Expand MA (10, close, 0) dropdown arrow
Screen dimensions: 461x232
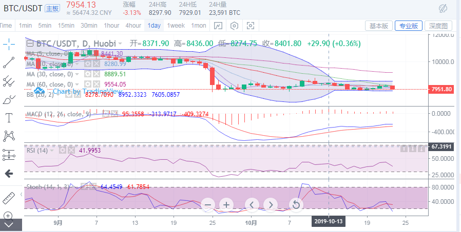click(77, 64)
